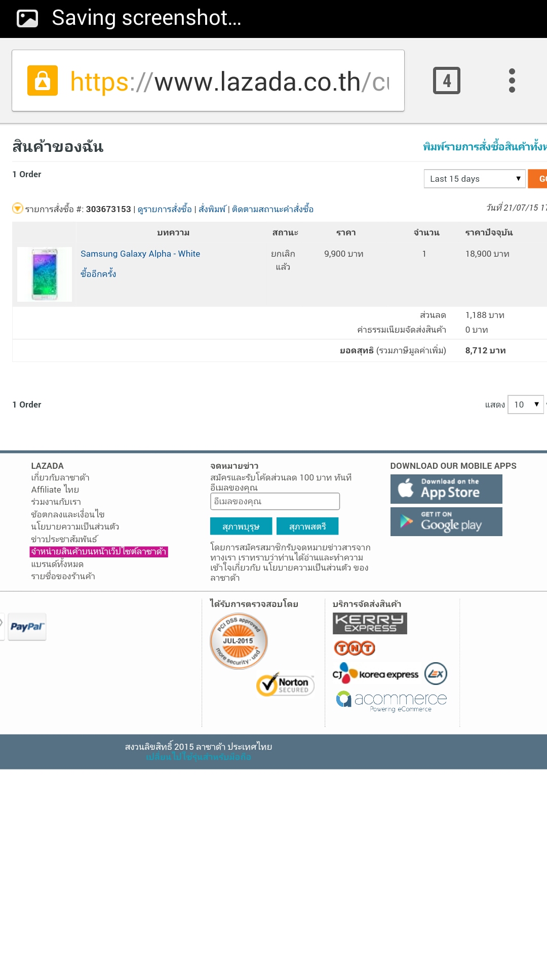Open the รายชื่อของร้านค้า footer link
This screenshot has height=972, width=547.
point(63,576)
